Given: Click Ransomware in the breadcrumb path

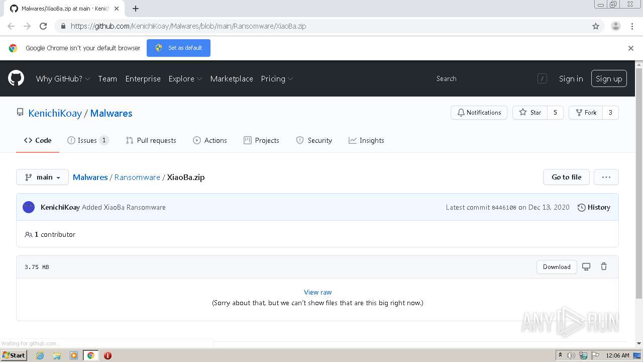Looking at the screenshot, I should 137,177.
